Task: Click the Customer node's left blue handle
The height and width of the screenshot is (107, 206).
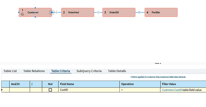Action: coord(19,12)
